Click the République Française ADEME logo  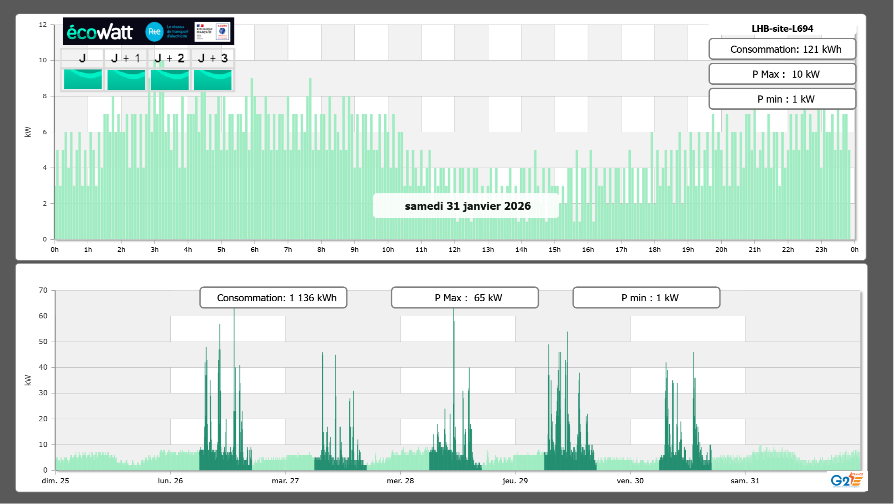point(212,32)
